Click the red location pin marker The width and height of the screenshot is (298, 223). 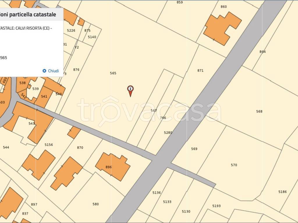(130, 90)
